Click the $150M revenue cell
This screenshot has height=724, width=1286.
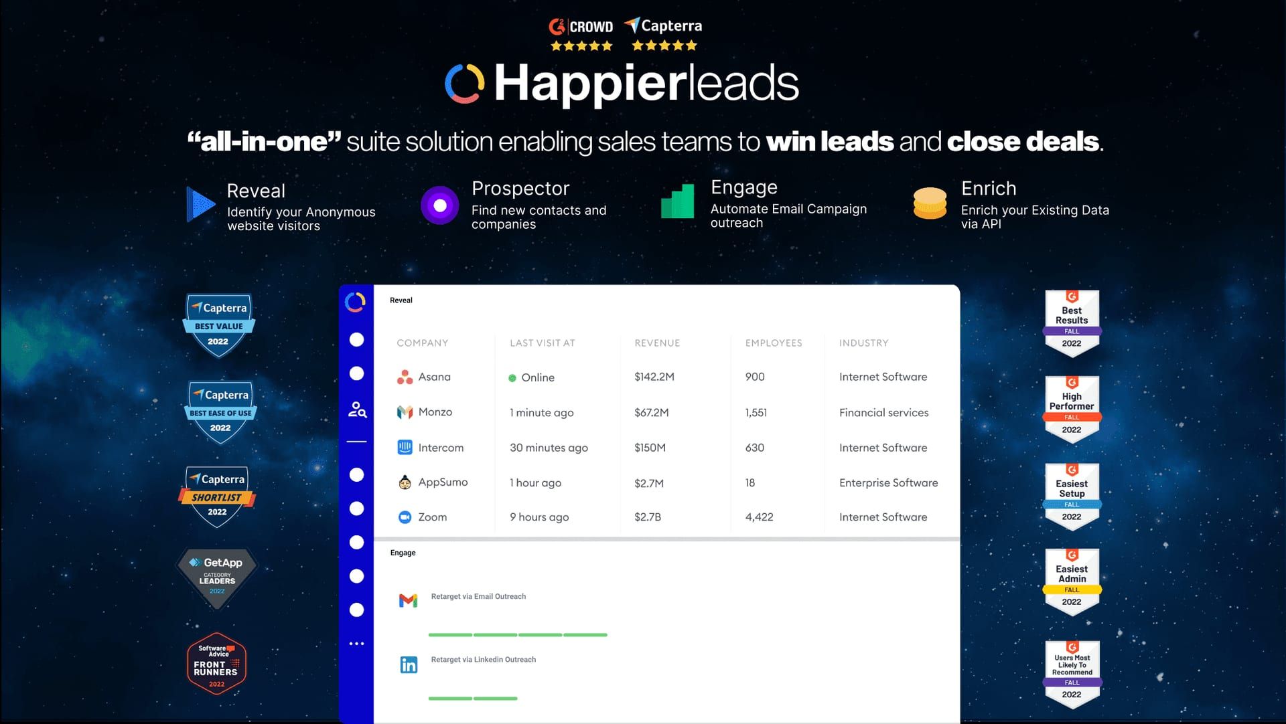[x=650, y=448]
